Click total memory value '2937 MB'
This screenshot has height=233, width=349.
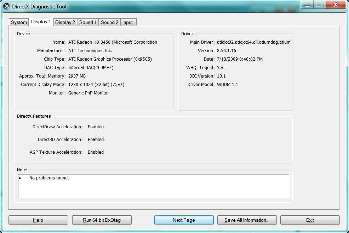point(77,76)
